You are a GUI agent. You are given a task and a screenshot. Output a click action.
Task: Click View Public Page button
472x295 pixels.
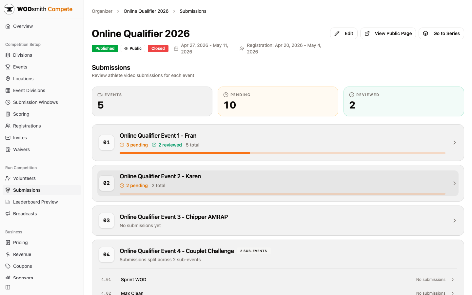(388, 33)
